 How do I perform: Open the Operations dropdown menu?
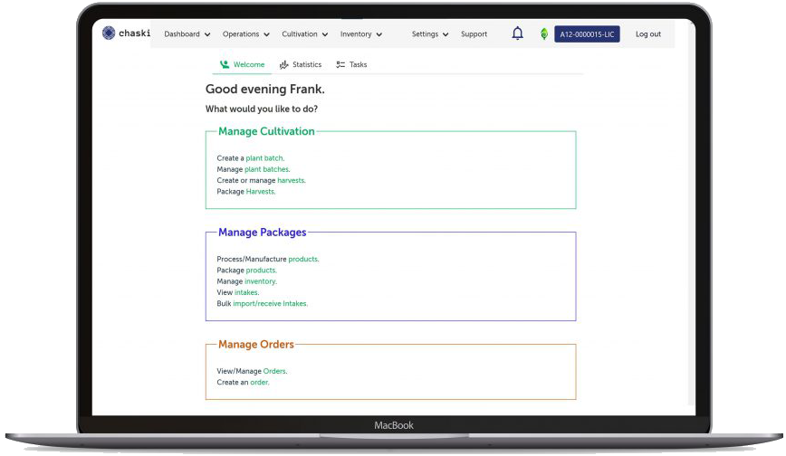click(x=246, y=34)
